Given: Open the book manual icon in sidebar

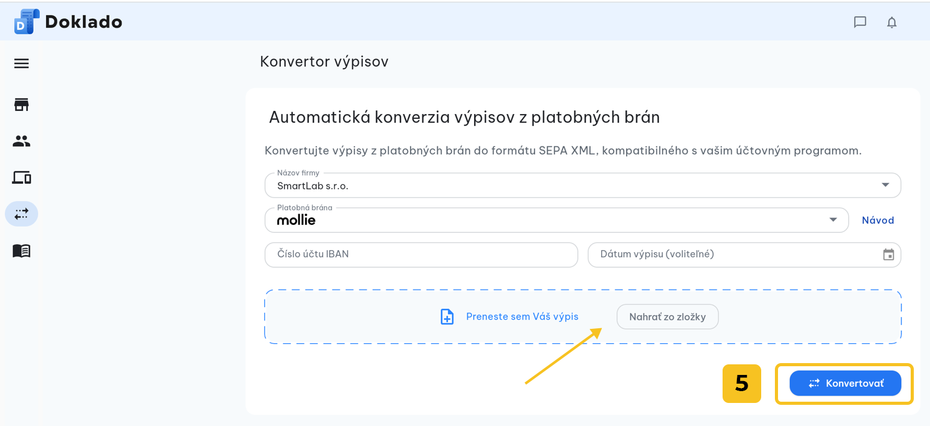Looking at the screenshot, I should 21,250.
